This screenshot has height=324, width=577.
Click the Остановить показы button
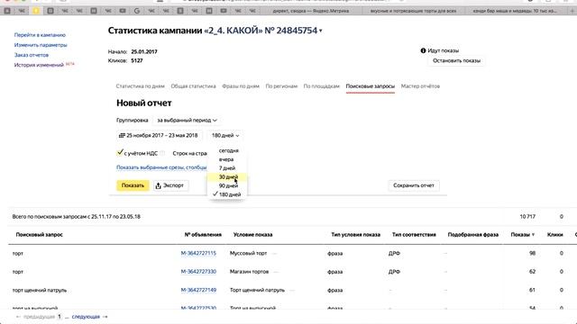[x=456, y=60]
